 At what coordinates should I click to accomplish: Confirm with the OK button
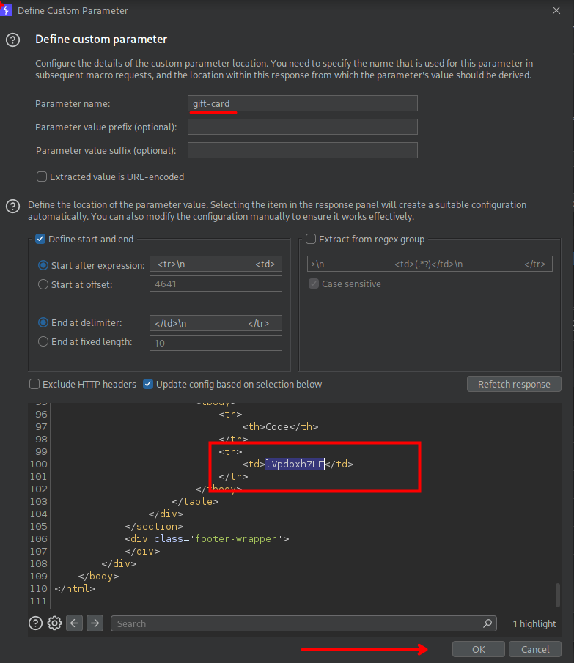pyautogui.click(x=478, y=649)
